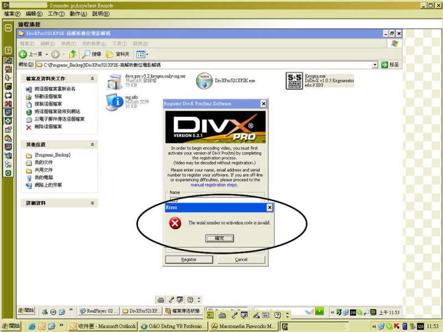
Task: Click the Register button
Action: point(189,260)
